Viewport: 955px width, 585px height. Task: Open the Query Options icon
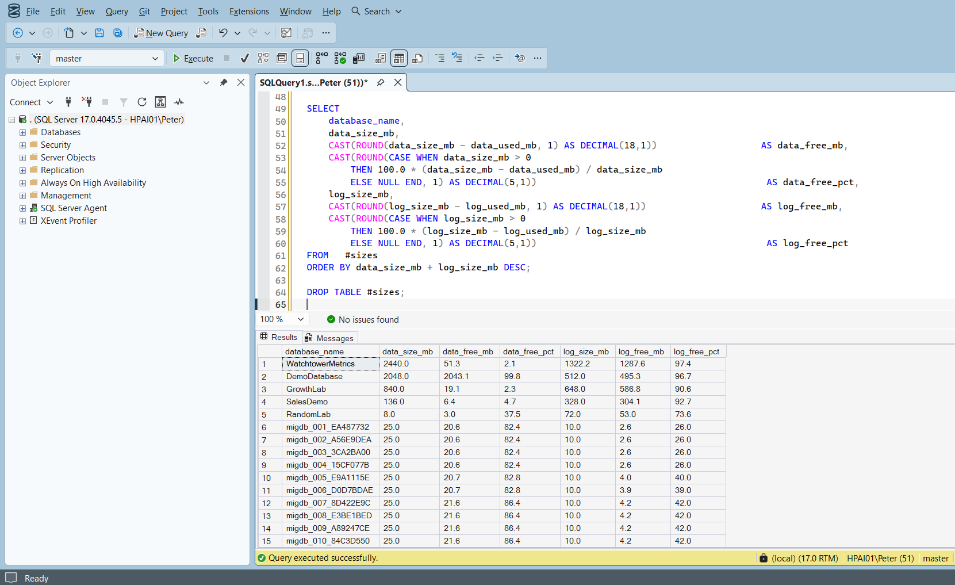point(282,58)
